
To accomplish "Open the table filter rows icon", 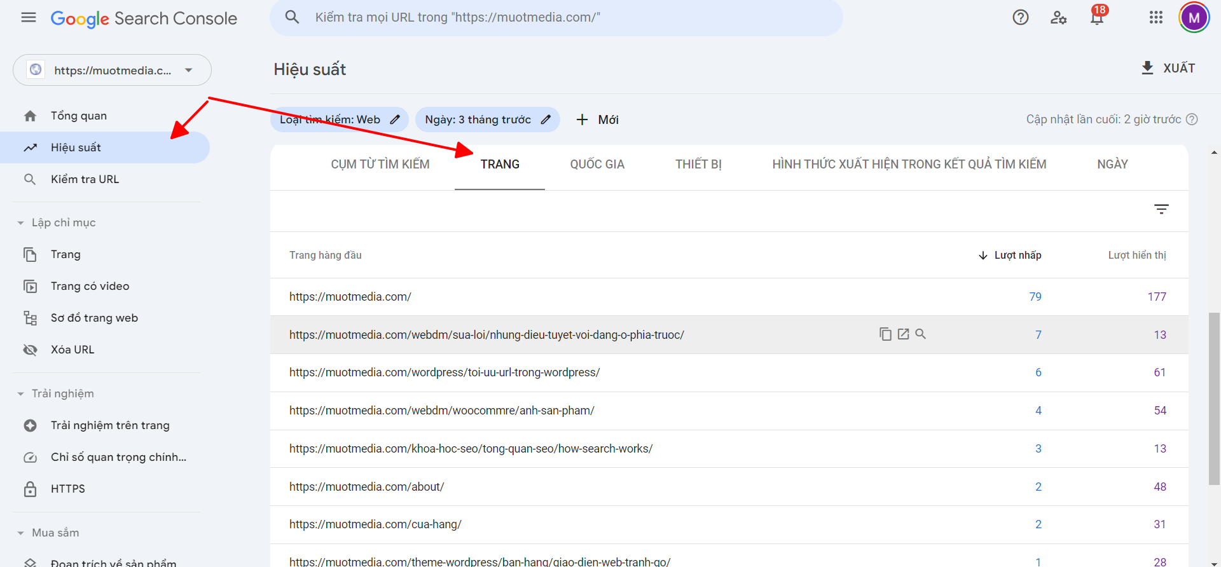I will point(1161,209).
